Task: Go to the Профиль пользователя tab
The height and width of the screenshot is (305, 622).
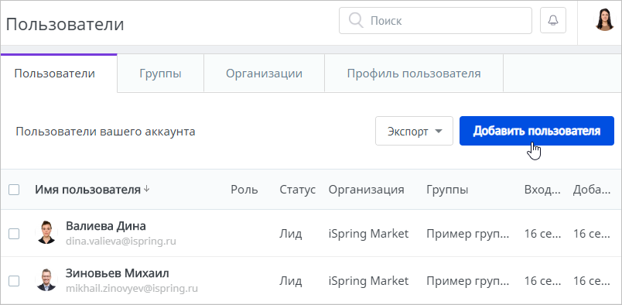Action: click(x=414, y=74)
